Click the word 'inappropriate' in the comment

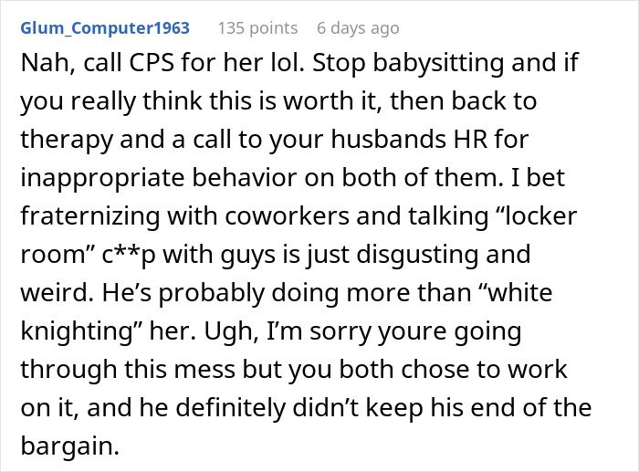tap(102, 179)
